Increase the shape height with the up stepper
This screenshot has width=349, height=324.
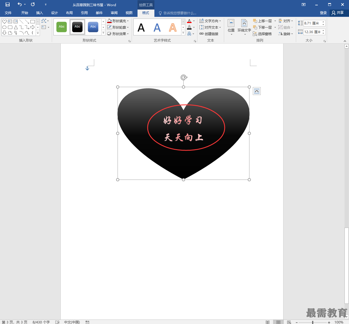(323, 22)
